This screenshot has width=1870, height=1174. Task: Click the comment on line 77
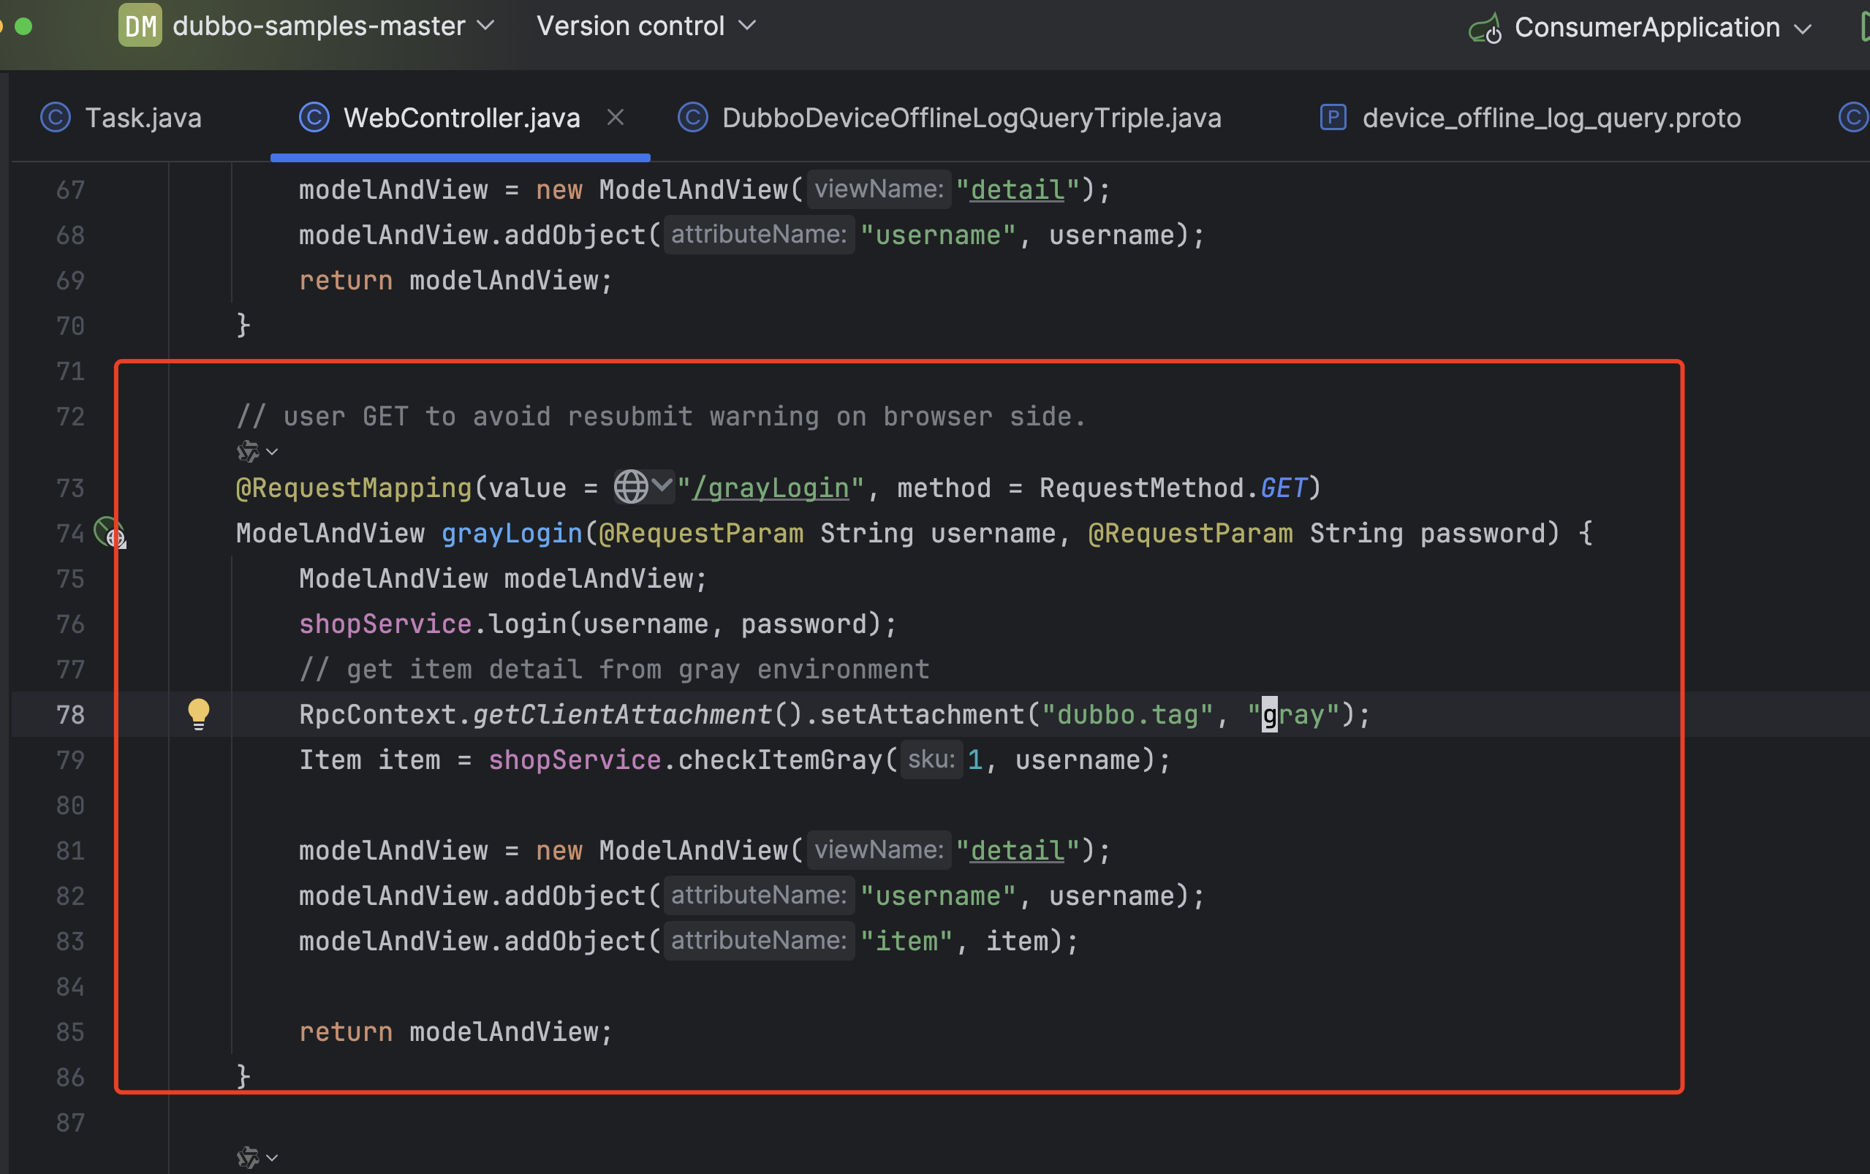point(614,670)
